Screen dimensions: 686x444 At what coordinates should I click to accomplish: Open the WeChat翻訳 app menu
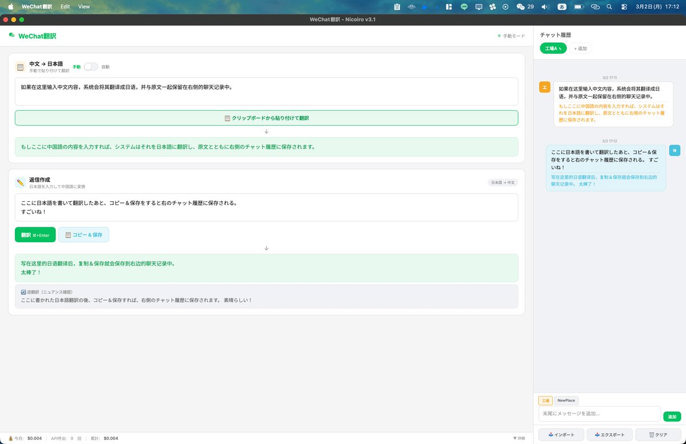[x=35, y=7]
